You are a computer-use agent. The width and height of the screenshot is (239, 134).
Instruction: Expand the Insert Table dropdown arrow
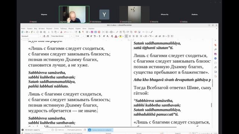pyautogui.click(x=90, y=32)
